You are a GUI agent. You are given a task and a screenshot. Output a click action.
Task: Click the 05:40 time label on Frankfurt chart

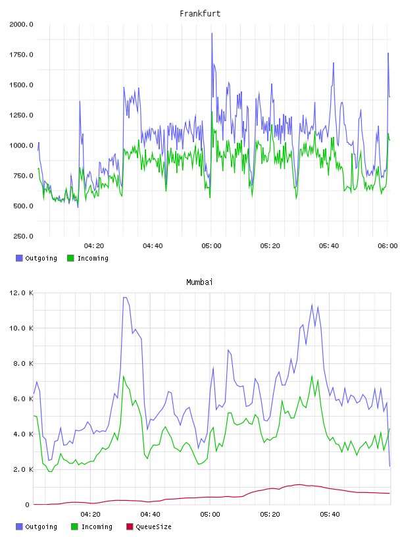pyautogui.click(x=329, y=246)
